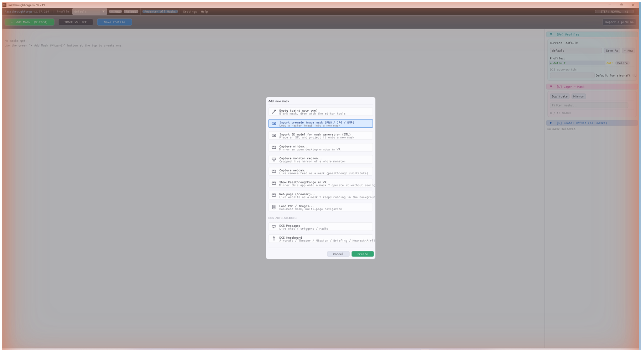Pick the Show PassthroughForge in VR icon
This screenshot has width=641, height=350.
273,183
